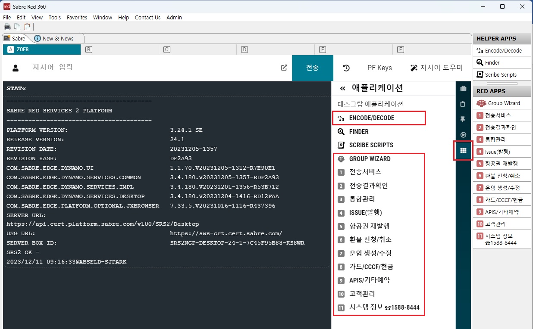
Task: Open 7 운임 생성/수정 in 애플리케이션 panel
Action: pos(364,253)
